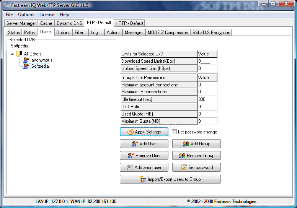This screenshot has height=208, width=297.
Task: Click the Group/User Permissions column header
Action: click(x=158, y=78)
